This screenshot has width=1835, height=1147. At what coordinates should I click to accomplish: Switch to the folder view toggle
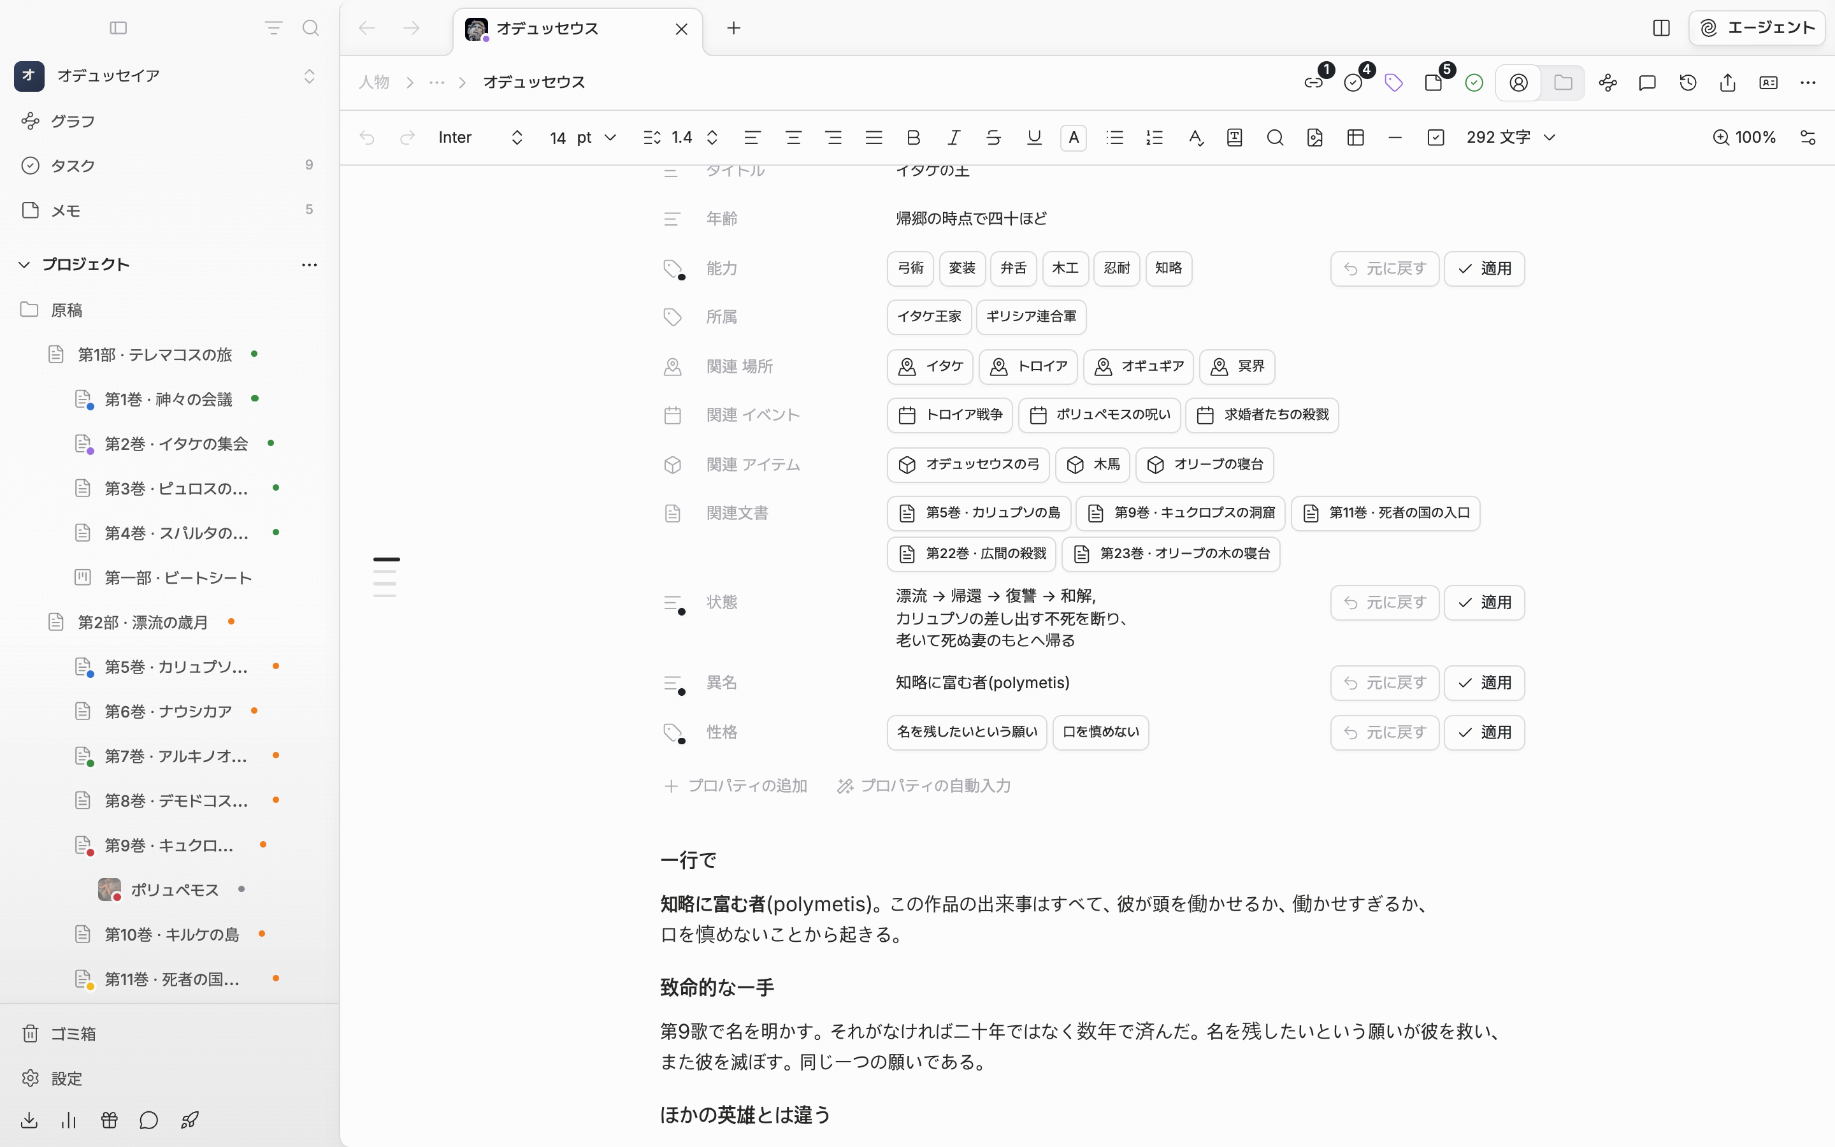[x=1563, y=83]
